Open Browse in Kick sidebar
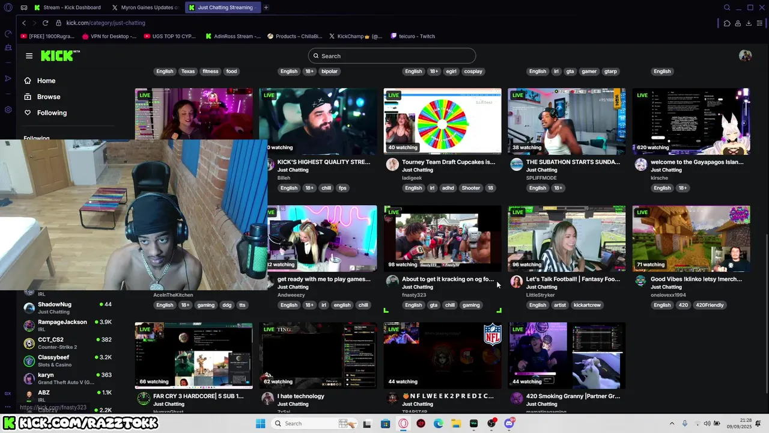 (x=42, y=97)
